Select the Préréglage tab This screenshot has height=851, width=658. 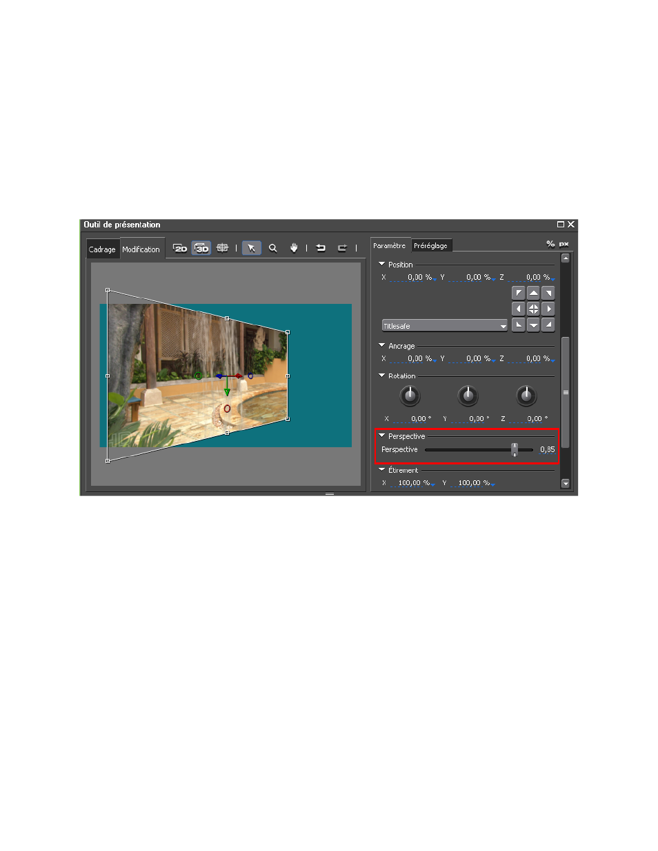pyautogui.click(x=431, y=245)
